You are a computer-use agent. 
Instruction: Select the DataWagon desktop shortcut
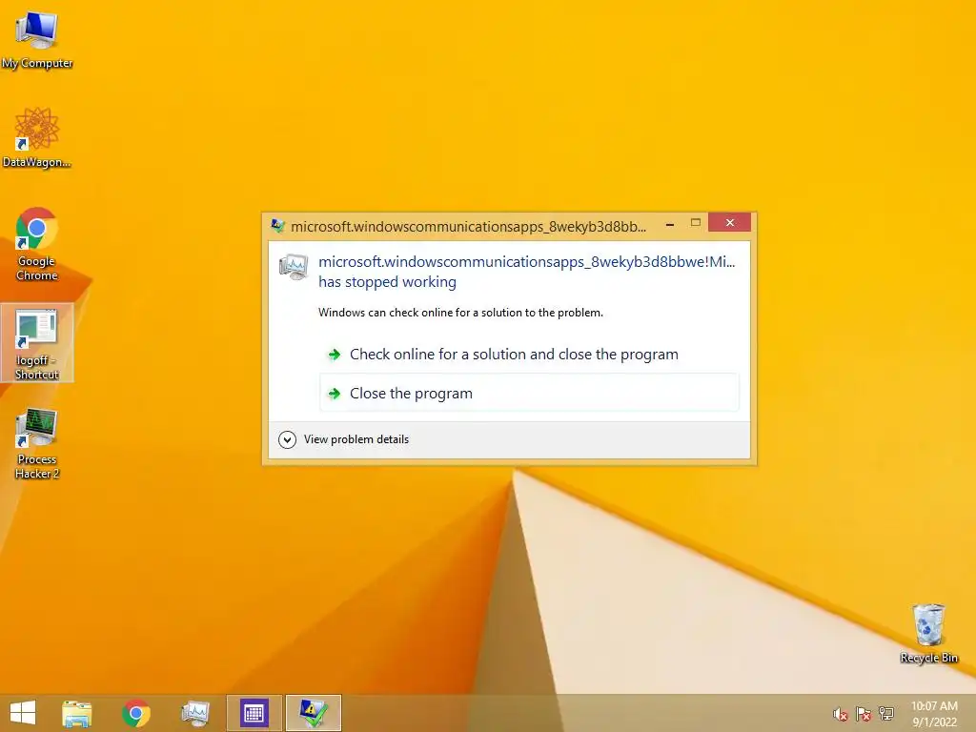(37, 137)
